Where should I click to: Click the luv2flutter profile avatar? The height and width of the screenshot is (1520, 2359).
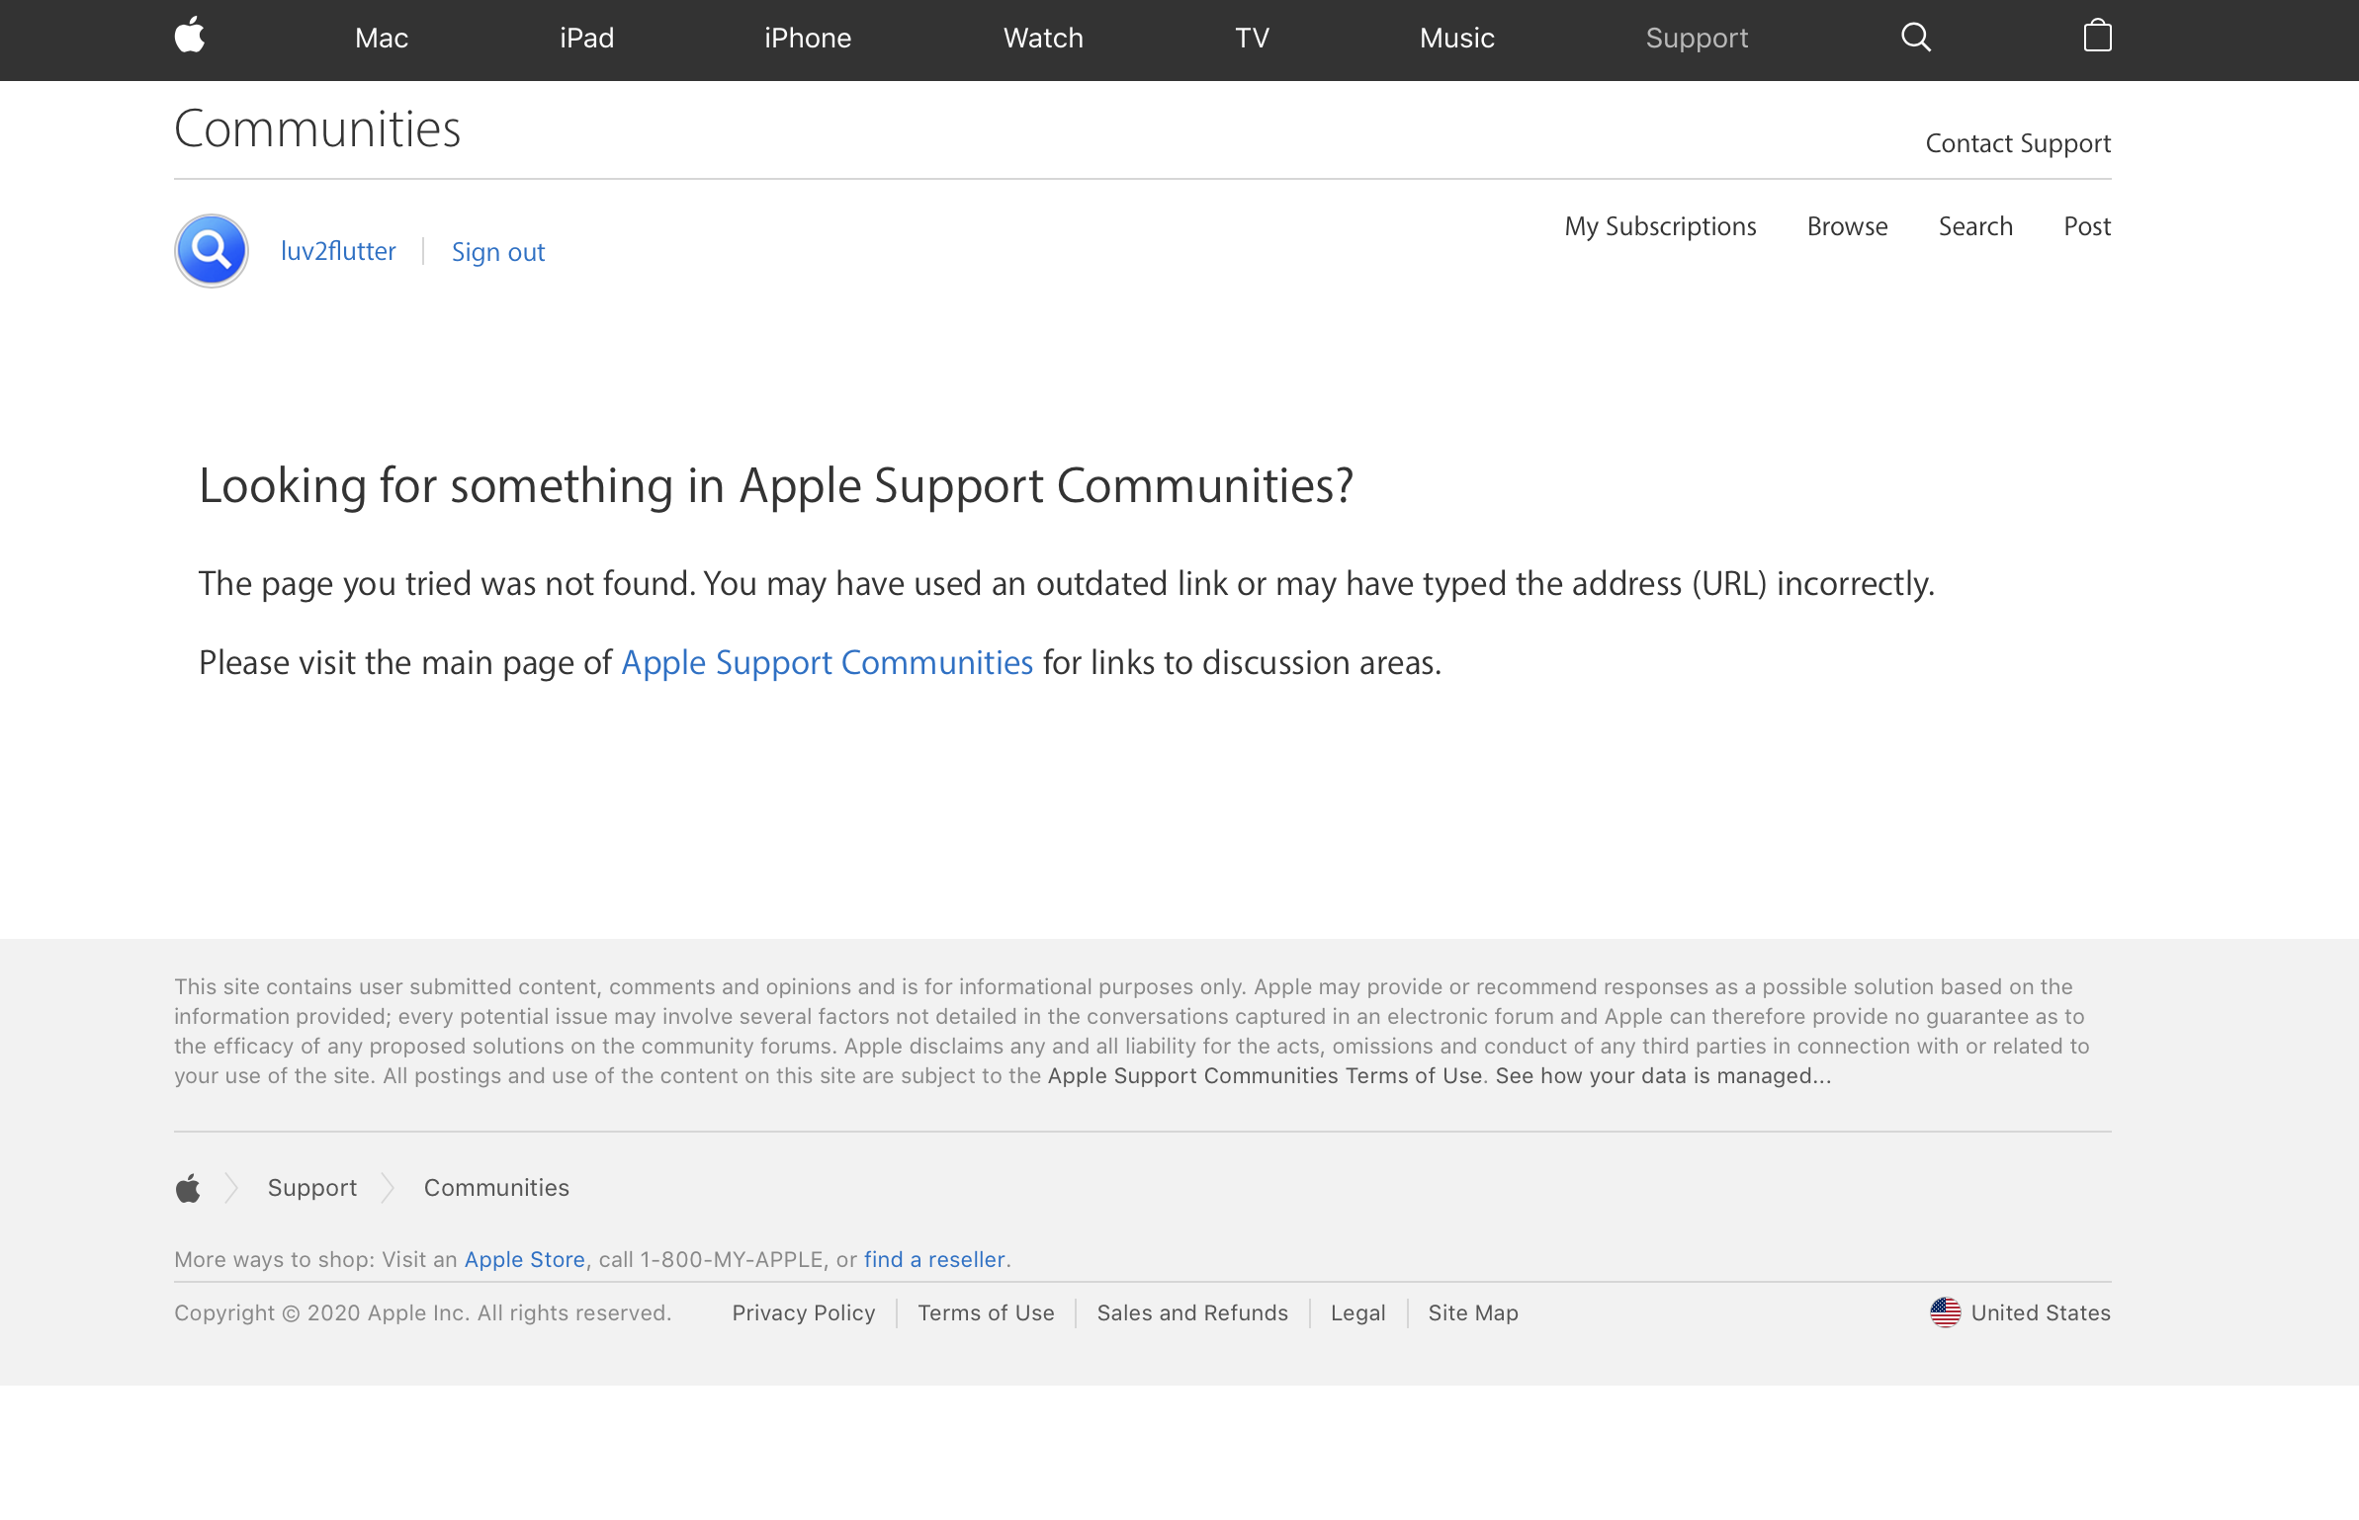(212, 251)
